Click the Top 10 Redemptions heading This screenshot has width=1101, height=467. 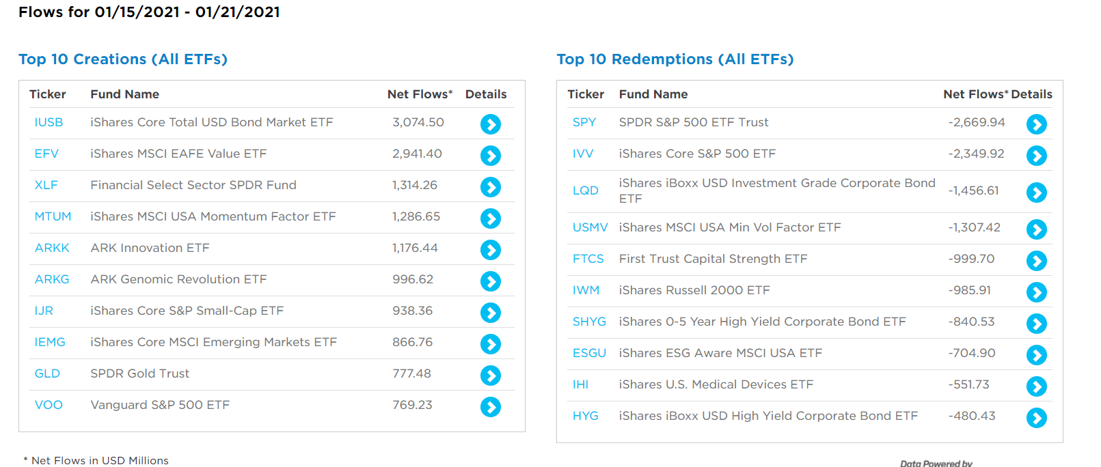pos(675,59)
